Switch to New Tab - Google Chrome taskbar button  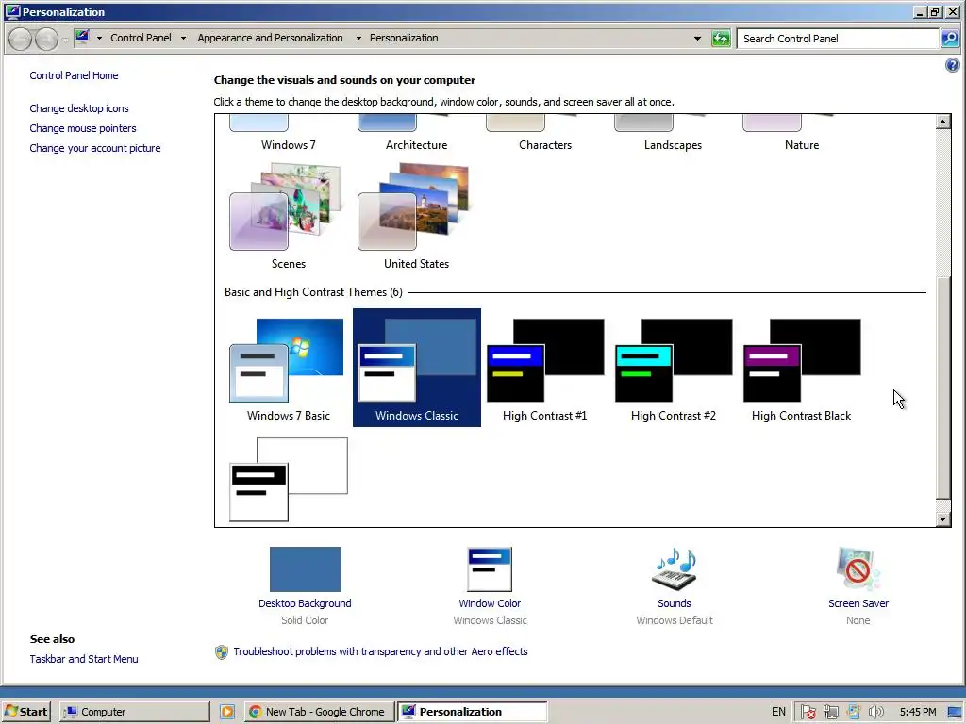tap(319, 712)
